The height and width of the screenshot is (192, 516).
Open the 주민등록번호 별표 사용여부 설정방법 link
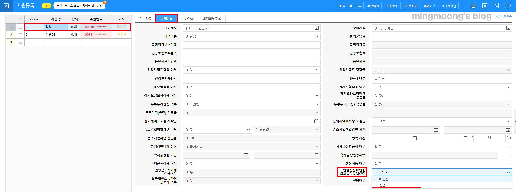pos(79,6)
